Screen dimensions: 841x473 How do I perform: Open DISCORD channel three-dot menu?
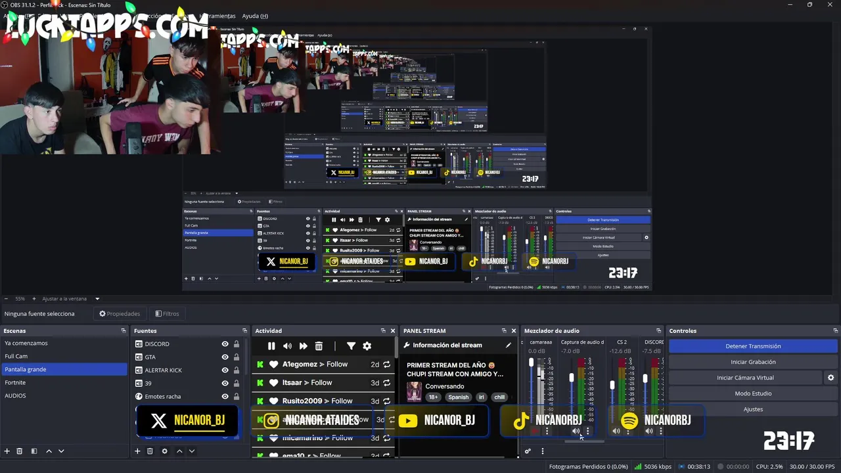[660, 431]
